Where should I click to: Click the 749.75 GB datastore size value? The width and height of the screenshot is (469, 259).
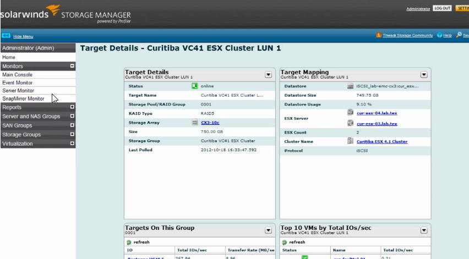[367, 95]
